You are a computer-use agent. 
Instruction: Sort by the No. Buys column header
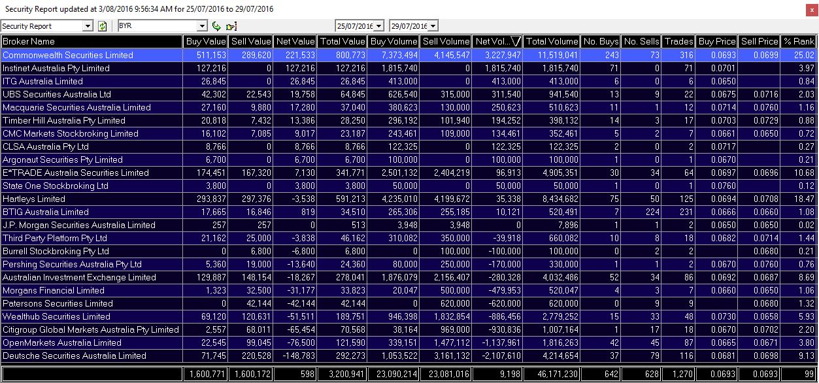pyautogui.click(x=601, y=41)
